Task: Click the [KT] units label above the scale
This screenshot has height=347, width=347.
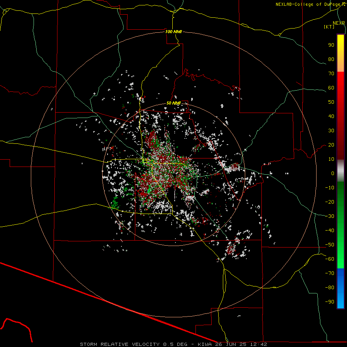Action: click(x=329, y=27)
